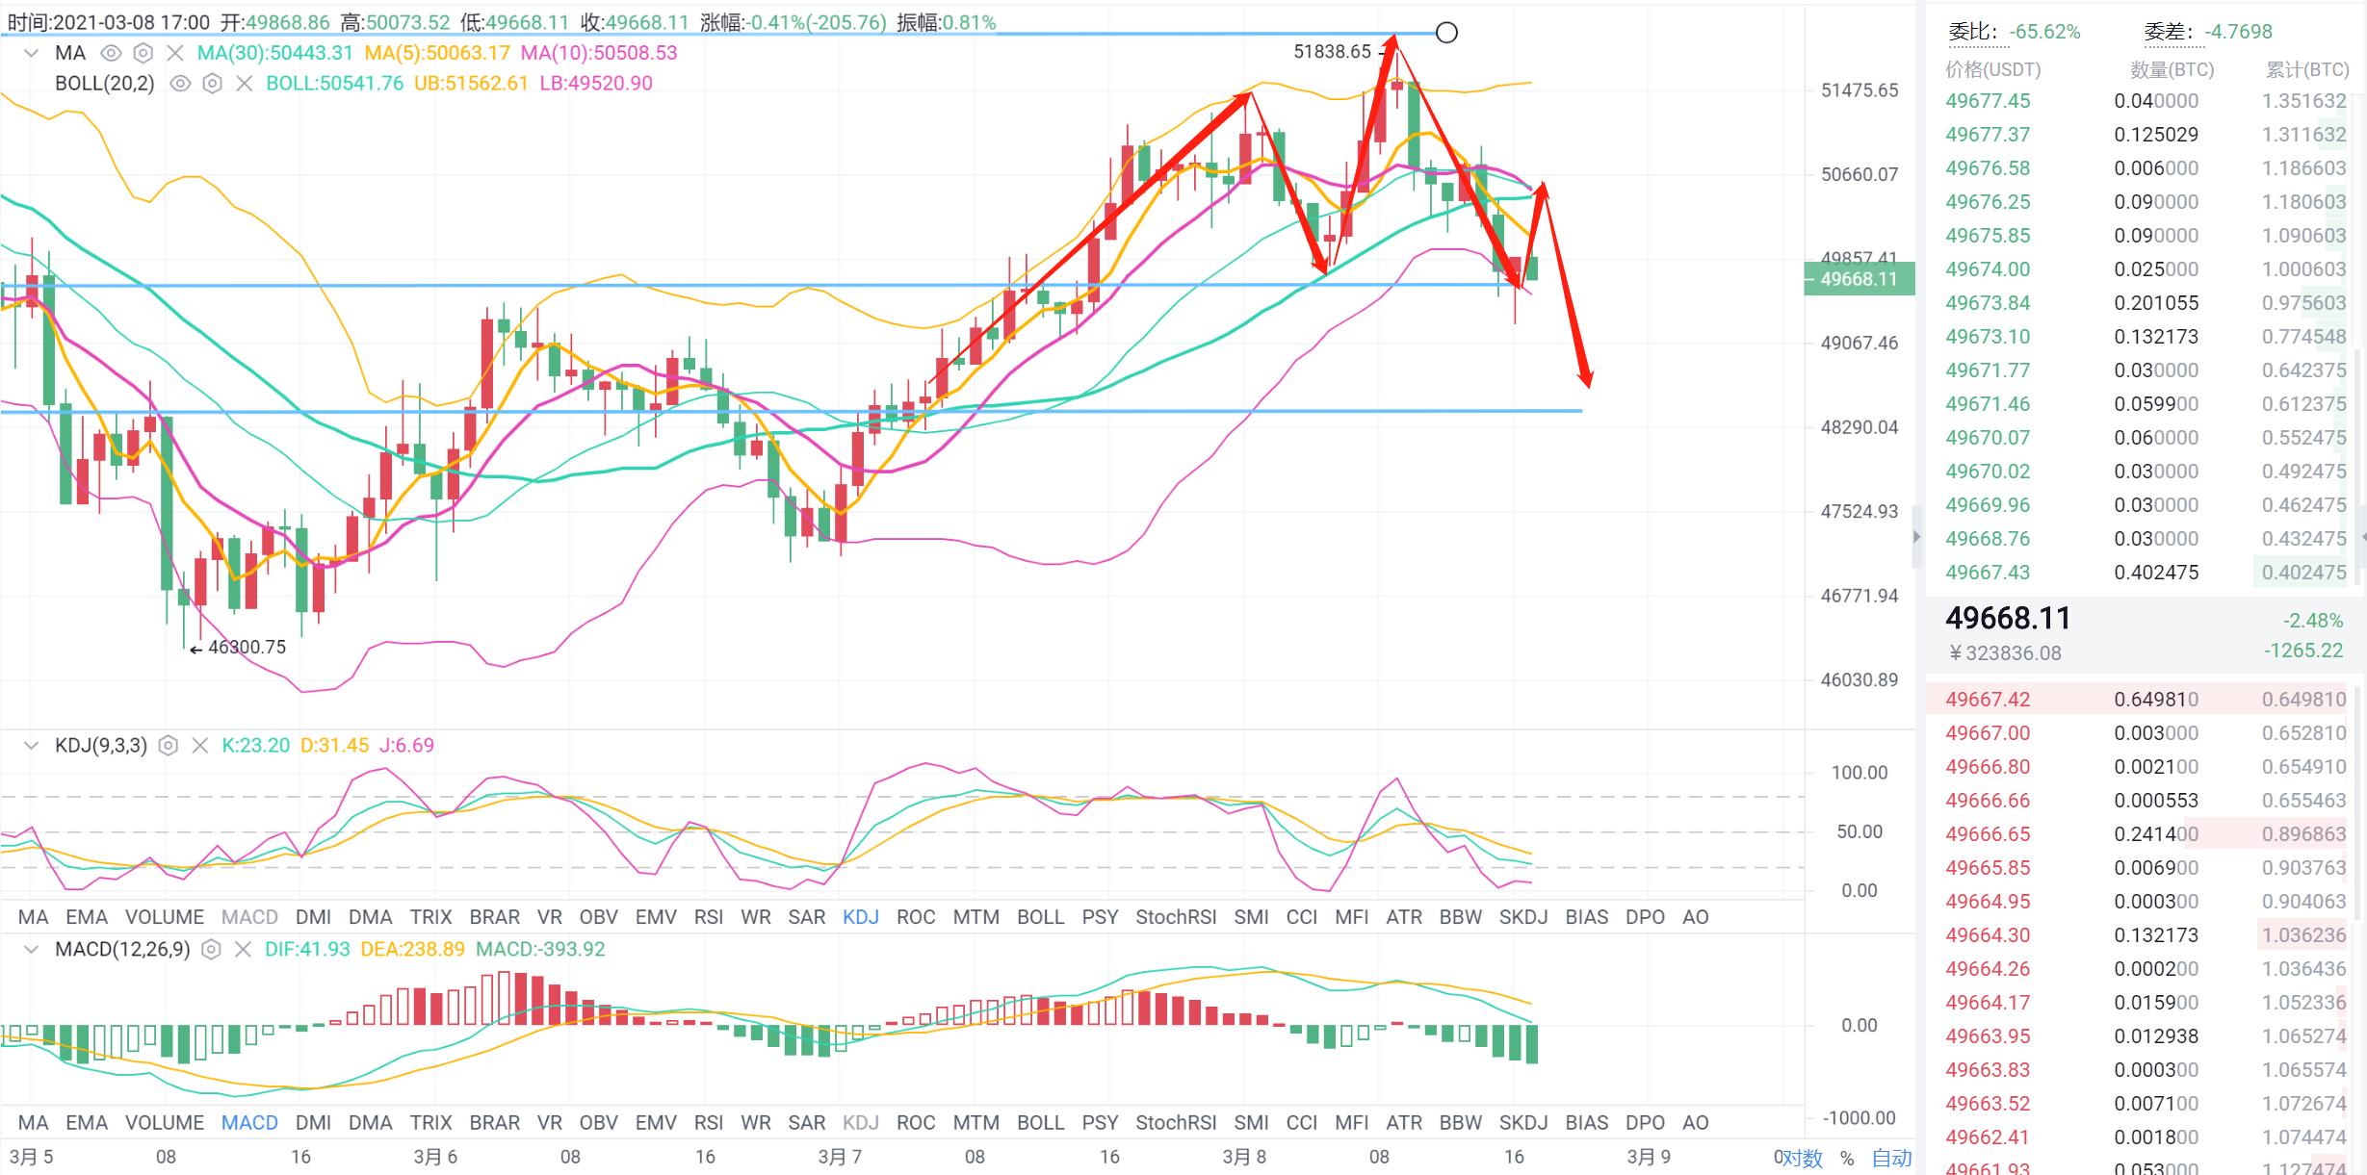Collapse the MA indicator legend chevron
The width and height of the screenshot is (2367, 1175).
[x=31, y=53]
